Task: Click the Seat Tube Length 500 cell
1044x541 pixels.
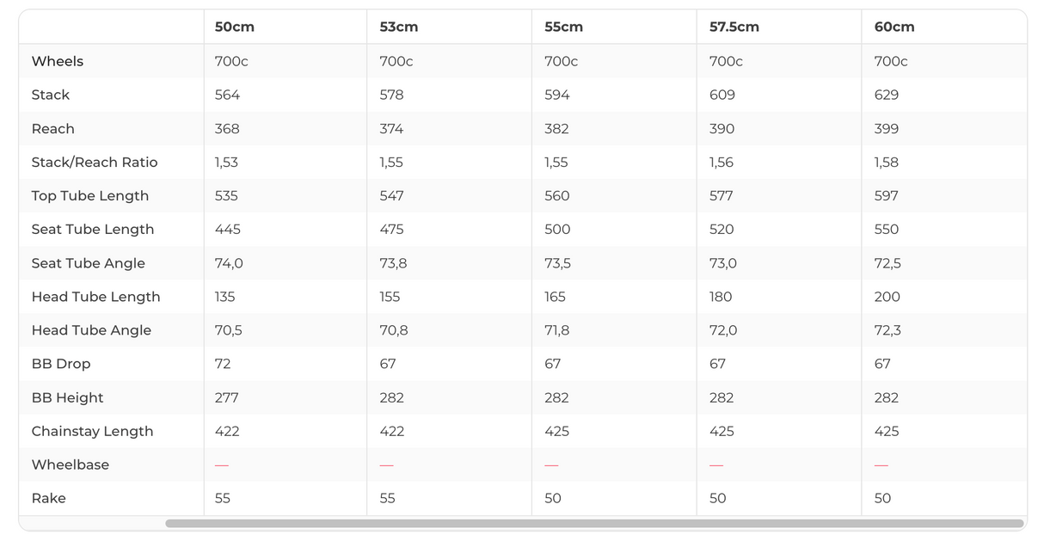Action: point(557,229)
